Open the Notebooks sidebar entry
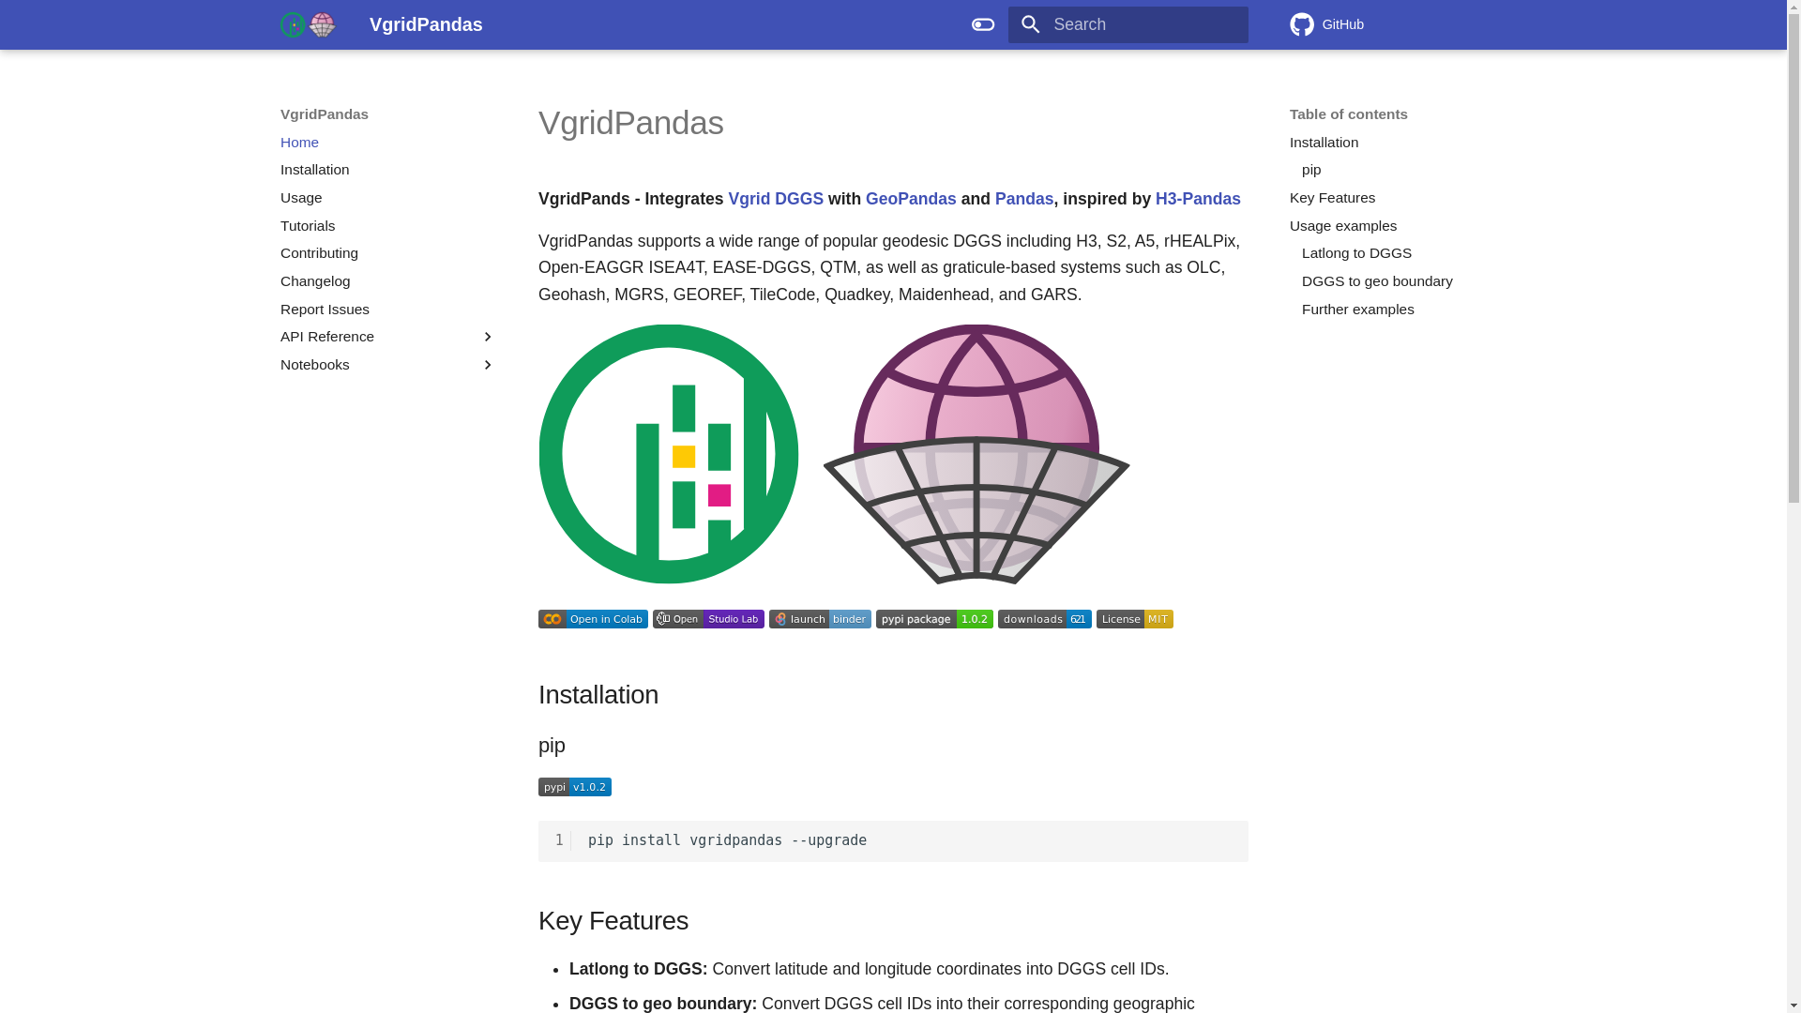 coord(315,365)
